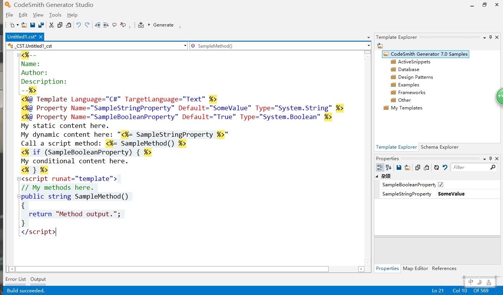
Task: Sort properties alphabetically in Properties panel
Action: coord(389,167)
